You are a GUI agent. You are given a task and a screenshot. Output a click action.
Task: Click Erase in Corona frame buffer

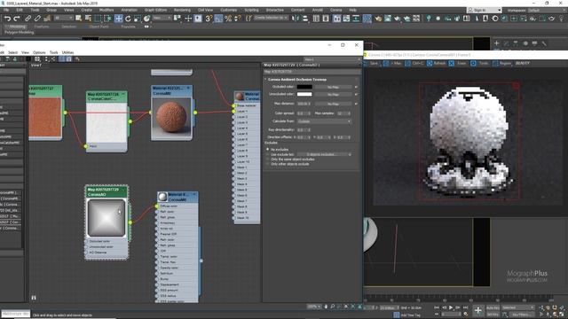(x=458, y=63)
